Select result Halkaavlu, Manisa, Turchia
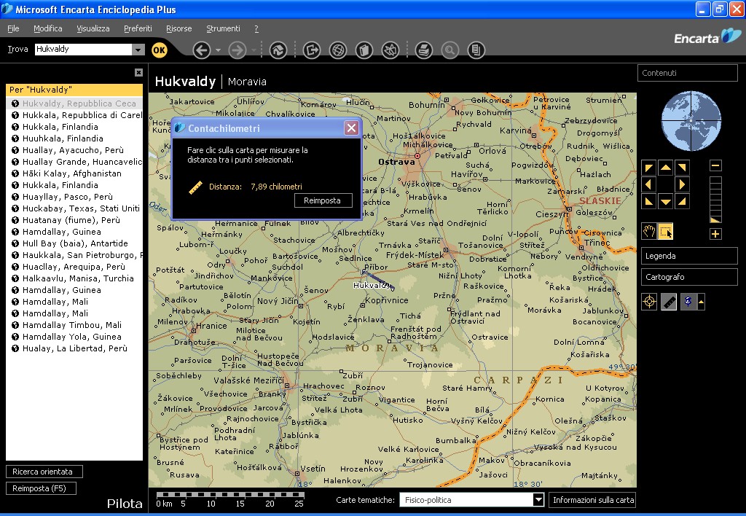Screen dimensions: 746x516 [74, 278]
